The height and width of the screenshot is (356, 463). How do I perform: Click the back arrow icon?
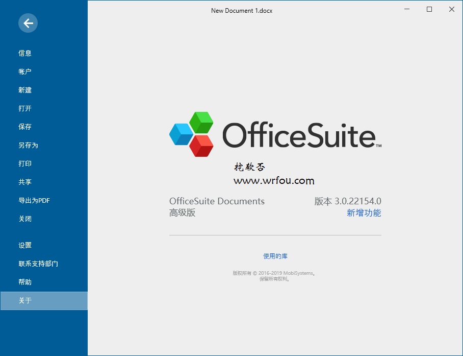coord(28,23)
